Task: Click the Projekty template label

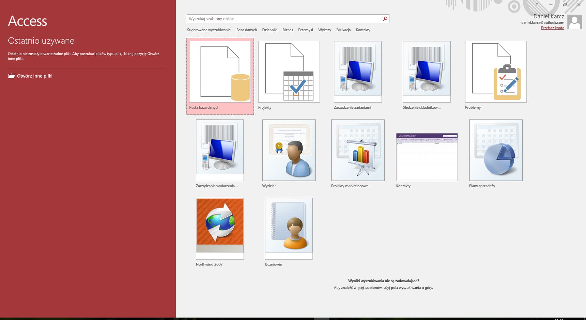Action: pos(265,107)
